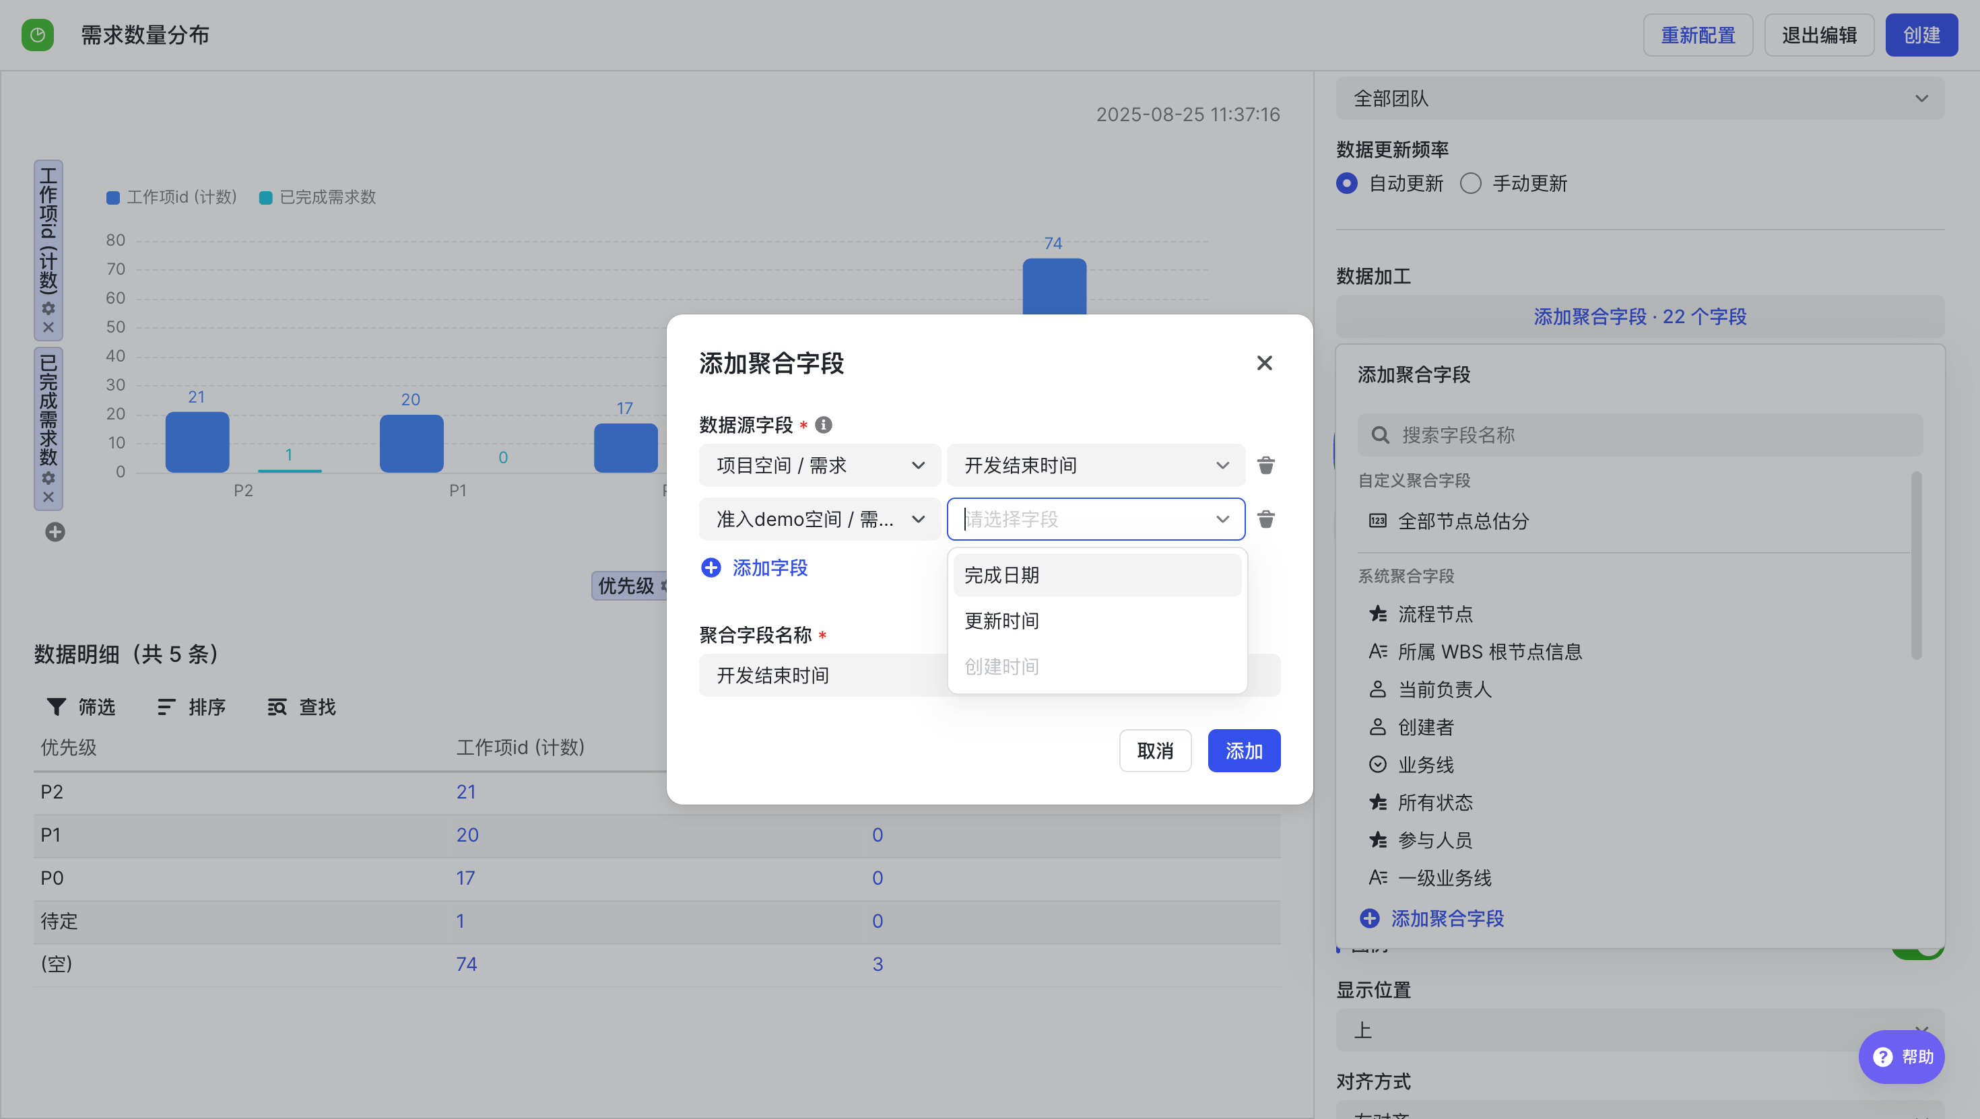Add a new metric with the plus icon below axis pills
This screenshot has height=1119, width=1980.
point(55,532)
